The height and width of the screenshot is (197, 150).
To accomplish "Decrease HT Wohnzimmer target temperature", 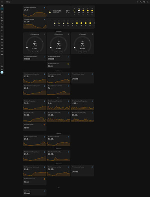I will pos(56,52).
